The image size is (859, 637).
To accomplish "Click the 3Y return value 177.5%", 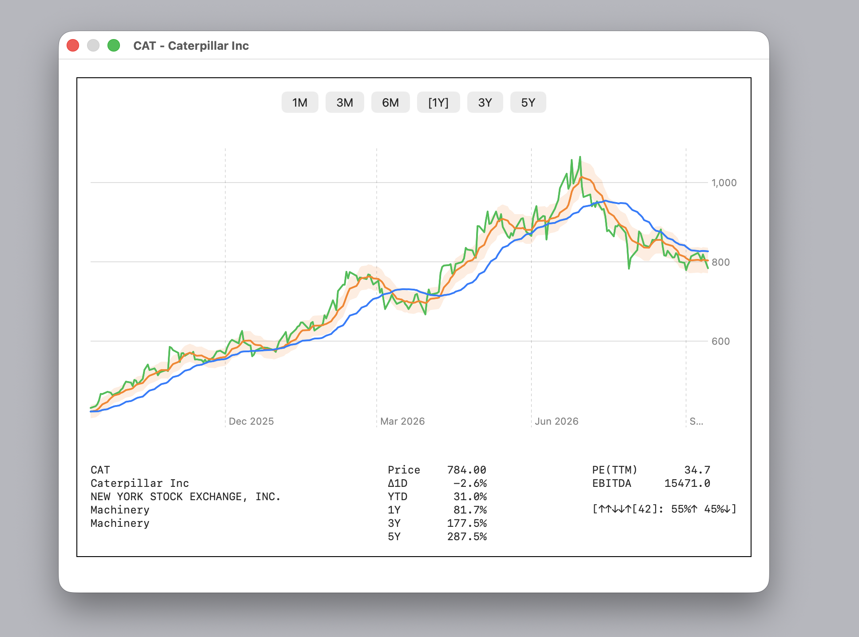I will tap(467, 523).
